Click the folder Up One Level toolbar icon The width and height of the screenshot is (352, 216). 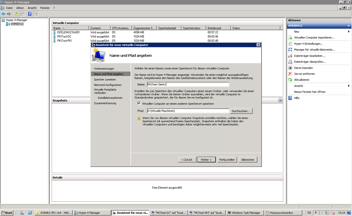[16, 14]
